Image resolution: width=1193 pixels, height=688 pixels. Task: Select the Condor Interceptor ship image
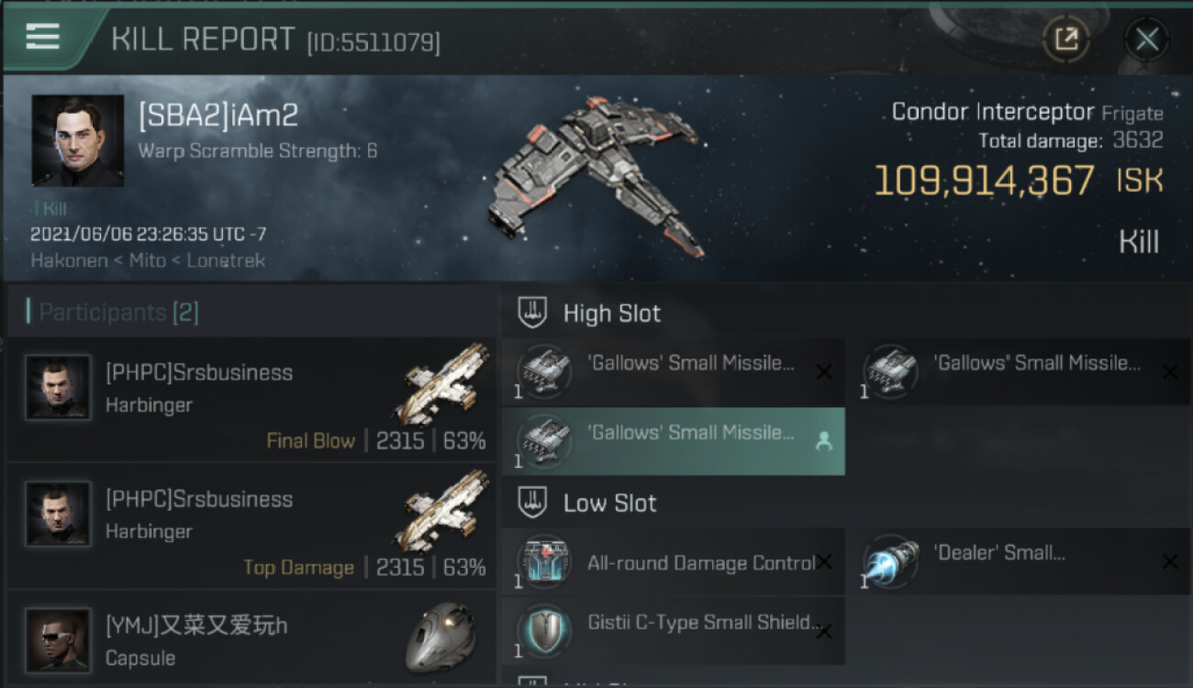tap(595, 176)
